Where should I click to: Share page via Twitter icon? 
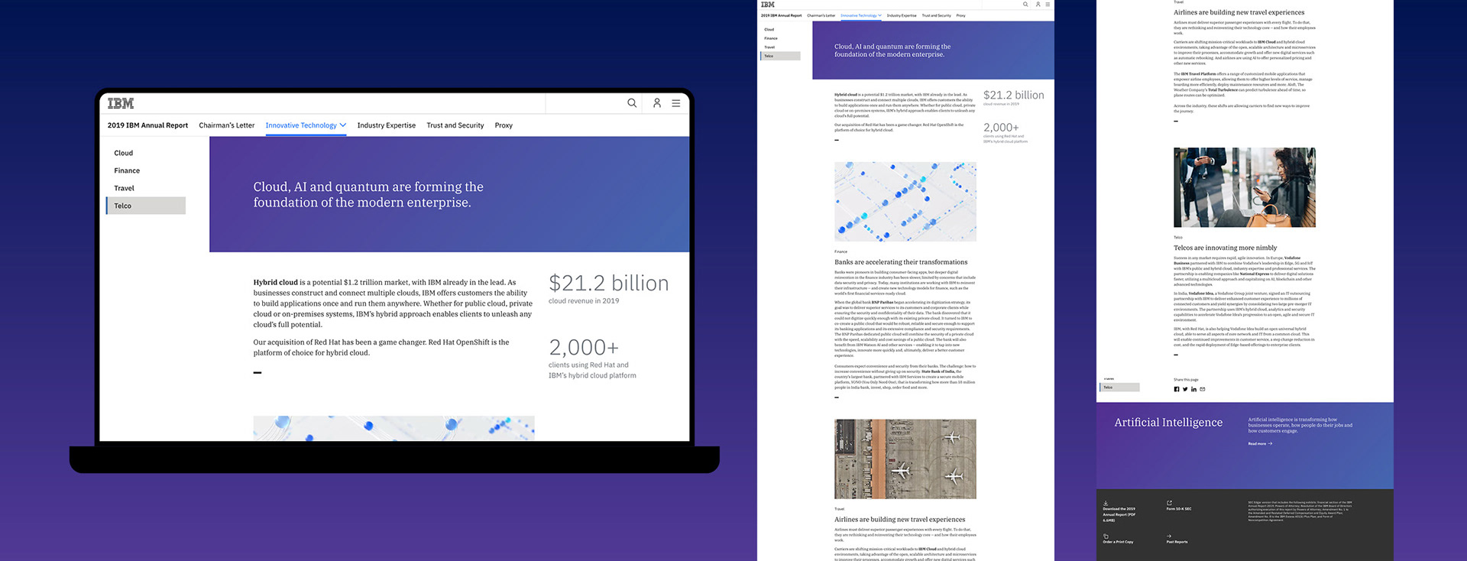(1185, 389)
